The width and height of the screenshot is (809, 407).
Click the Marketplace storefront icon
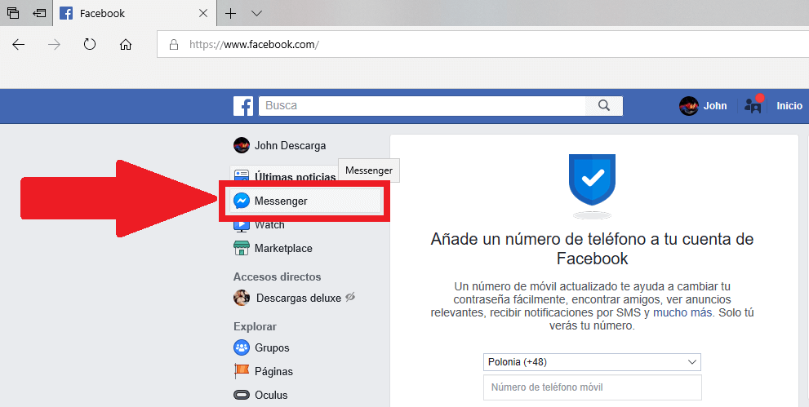(242, 248)
